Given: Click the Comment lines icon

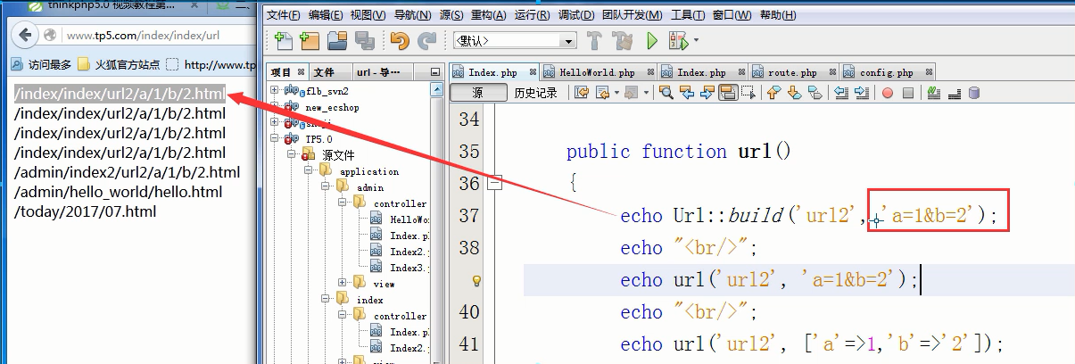Looking at the screenshot, I should 934,92.
